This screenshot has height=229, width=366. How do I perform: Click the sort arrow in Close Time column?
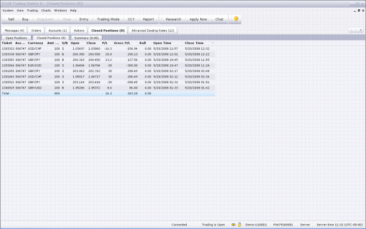213,43
